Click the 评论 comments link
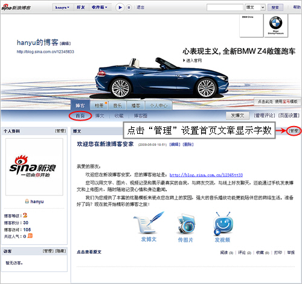This screenshot has height=284, width=302. [x=245, y=253]
